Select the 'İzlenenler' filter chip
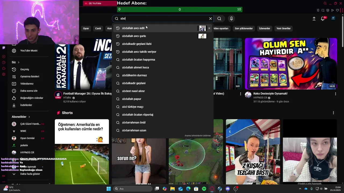Viewport: 344px width, 193px height. point(264,28)
